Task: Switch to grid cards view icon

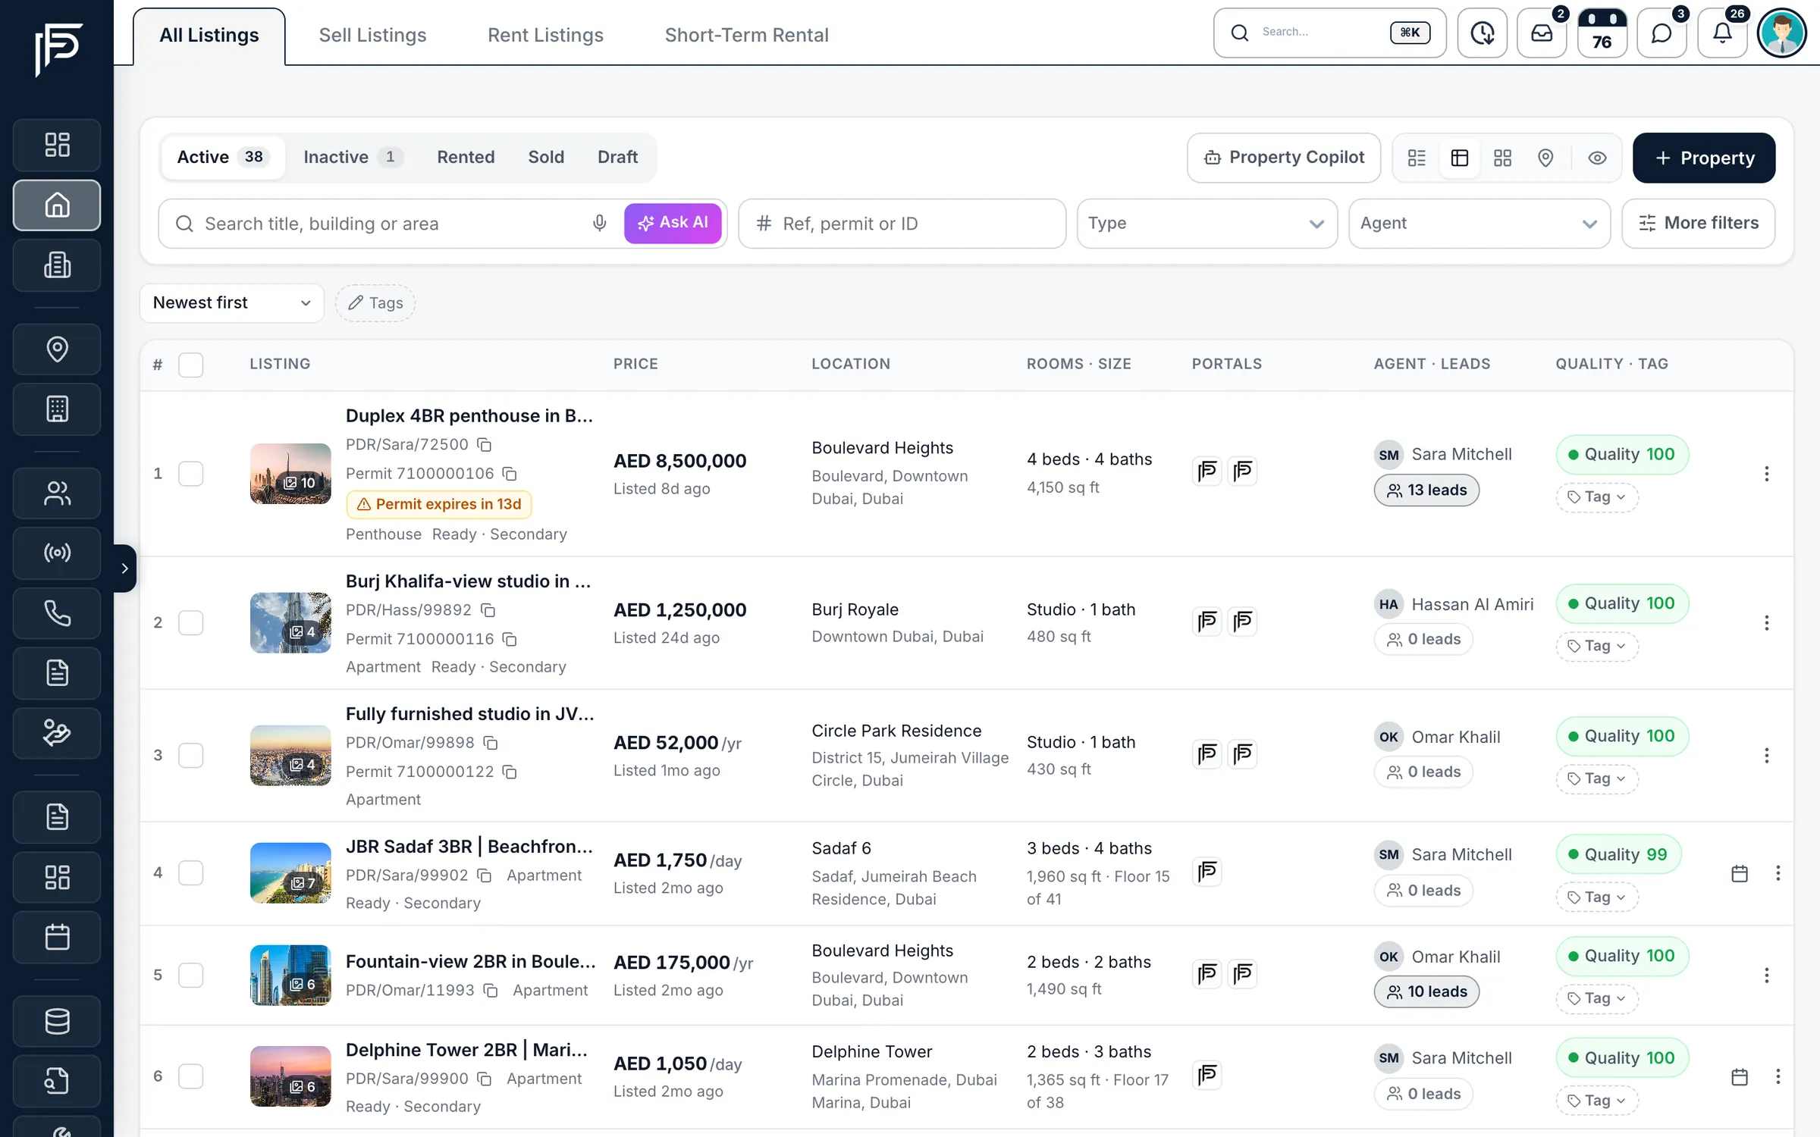Action: click(1502, 158)
